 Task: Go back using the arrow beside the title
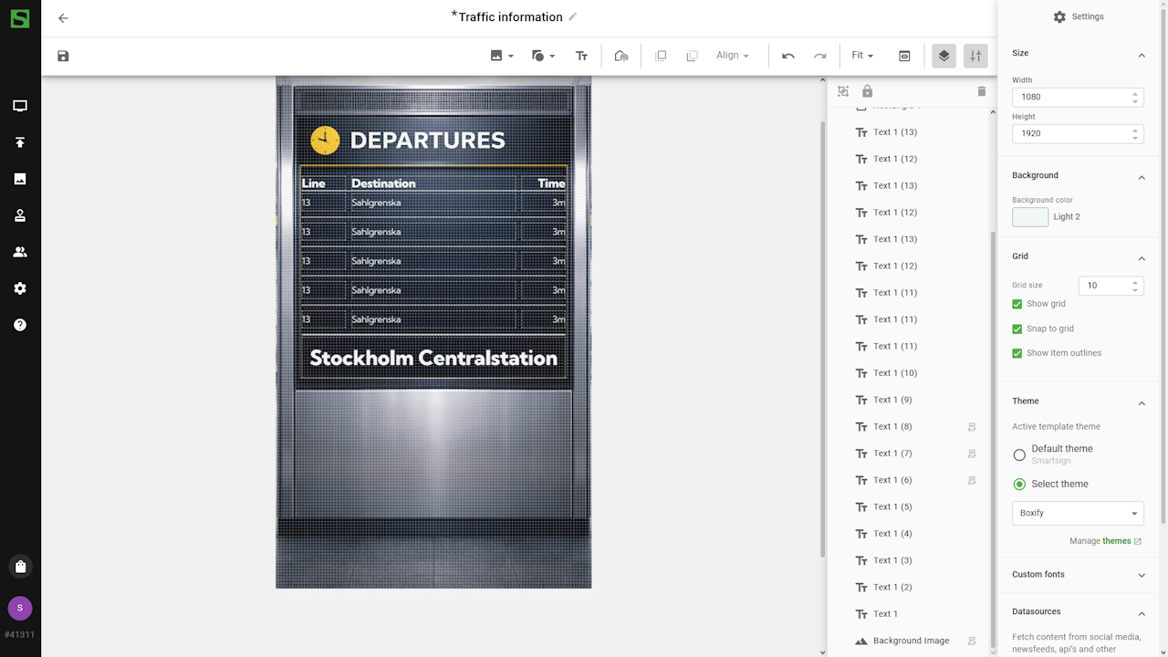63,18
